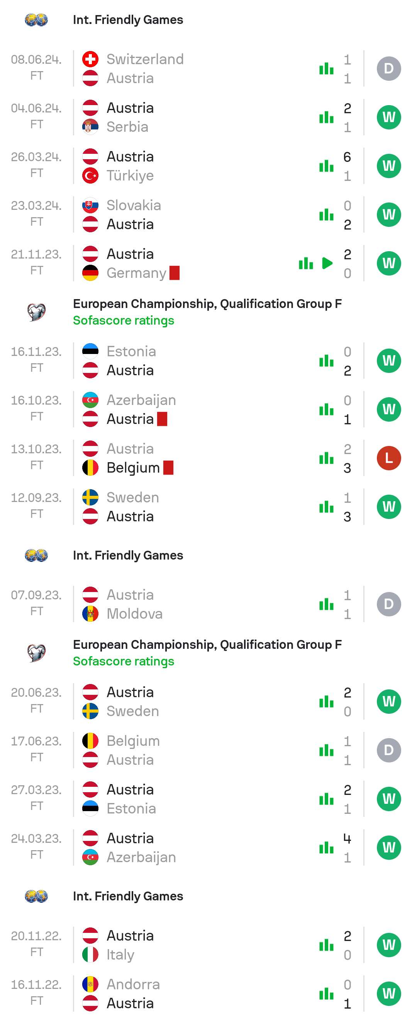Open statistics icon for Austria vs Italy
The height and width of the screenshot is (1026, 417).
(326, 945)
